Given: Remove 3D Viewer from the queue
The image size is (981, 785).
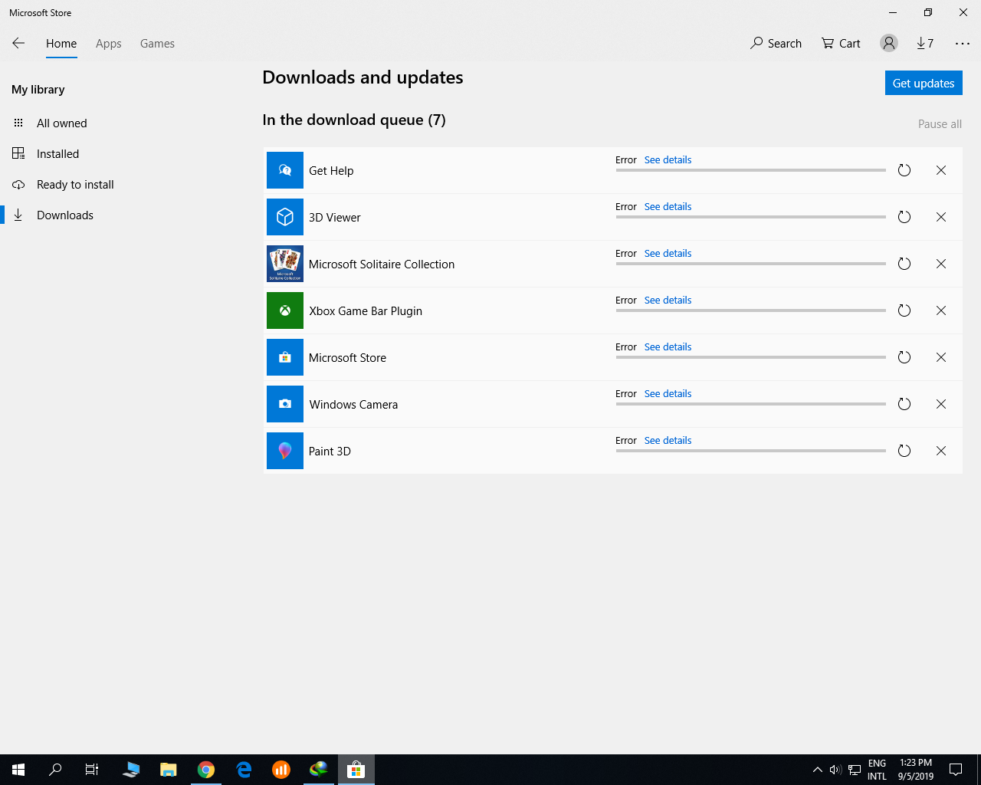Looking at the screenshot, I should click(x=941, y=217).
